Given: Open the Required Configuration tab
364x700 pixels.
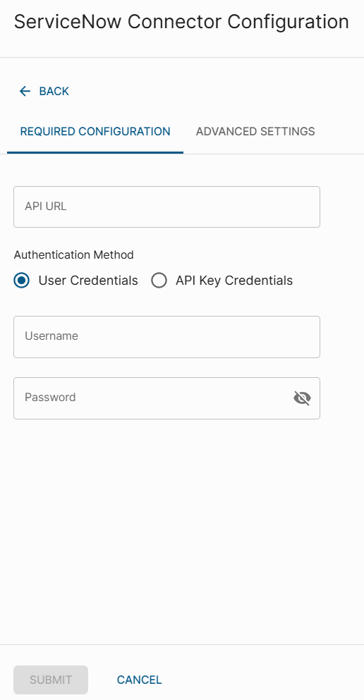Looking at the screenshot, I should pos(95,131).
